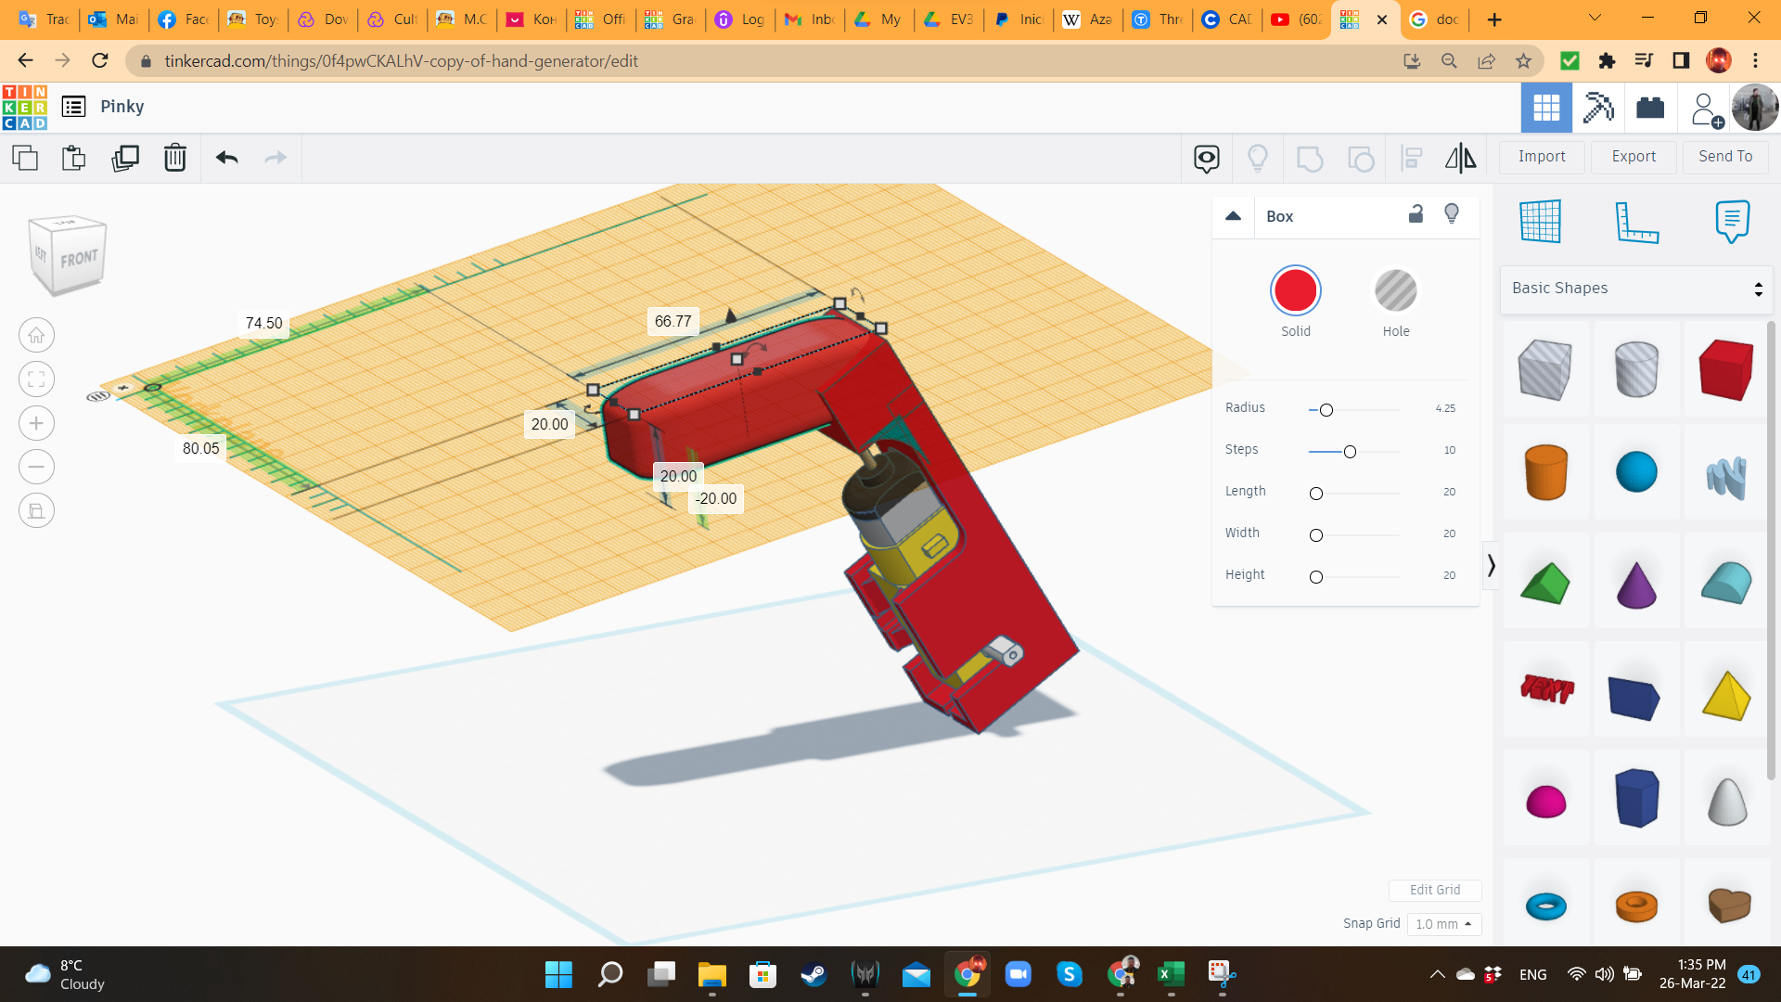This screenshot has width=1781, height=1002.
Task: Open Basic Shapes category dropdown
Action: [x=1636, y=289]
